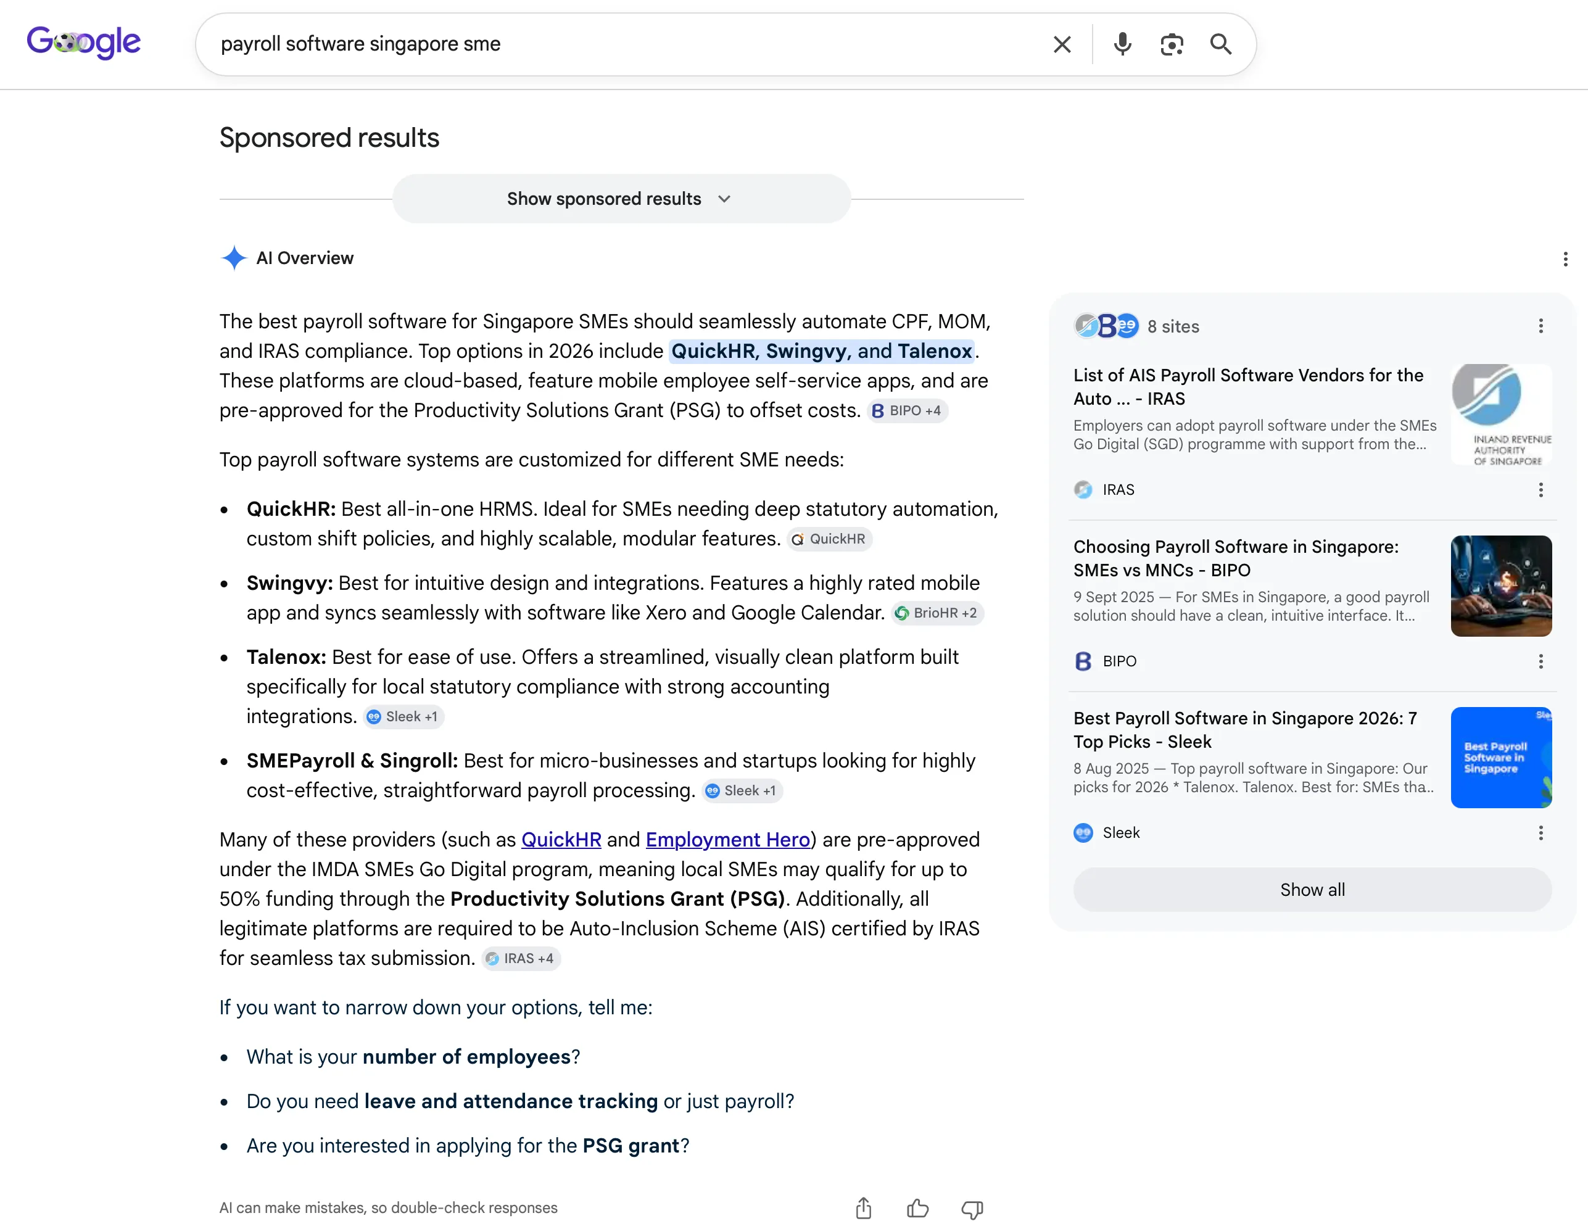The height and width of the screenshot is (1229, 1588).
Task: Click the IRAS logo thumbnail
Action: [1501, 415]
